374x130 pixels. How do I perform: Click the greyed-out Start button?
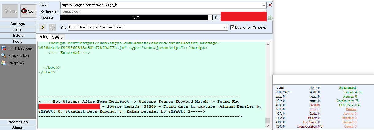coord(10,11)
